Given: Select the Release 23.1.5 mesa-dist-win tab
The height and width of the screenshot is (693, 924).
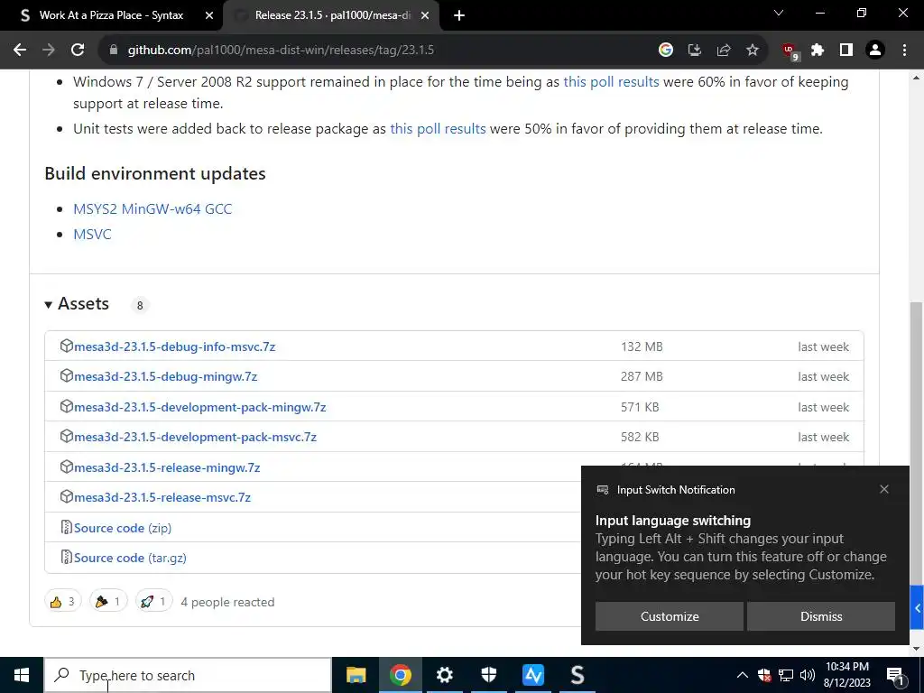Looking at the screenshot, I should click(332, 15).
